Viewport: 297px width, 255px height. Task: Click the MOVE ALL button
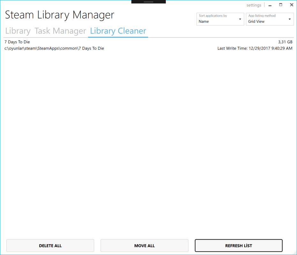click(x=144, y=245)
